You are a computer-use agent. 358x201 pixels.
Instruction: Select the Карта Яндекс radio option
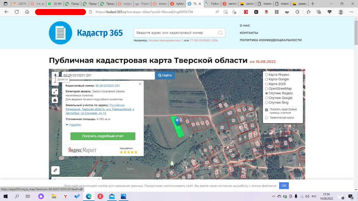[x=267, y=75]
